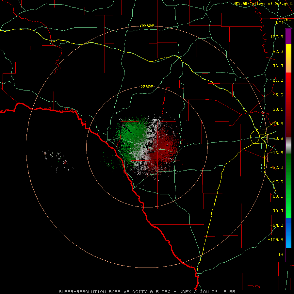Click the 100 NMI range ring label
Viewport: 294px width, 294px height.
click(x=147, y=26)
